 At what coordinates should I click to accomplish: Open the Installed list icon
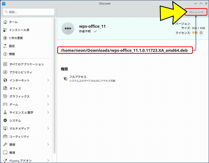(5, 30)
